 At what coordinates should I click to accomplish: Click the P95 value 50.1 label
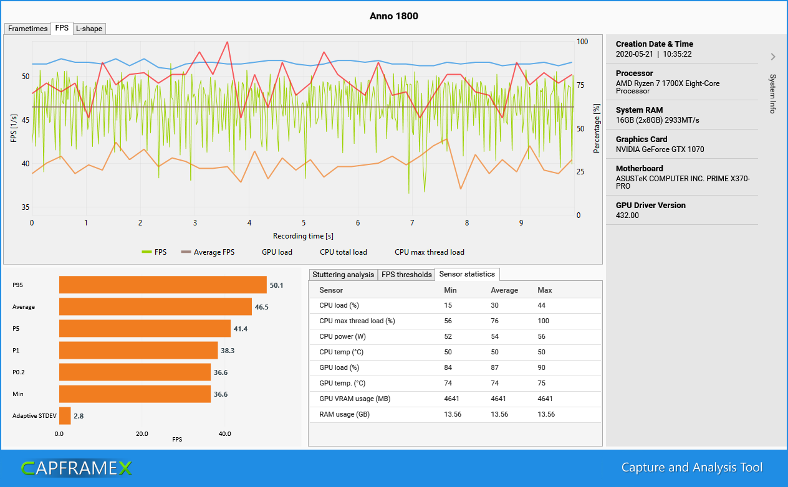tap(277, 285)
